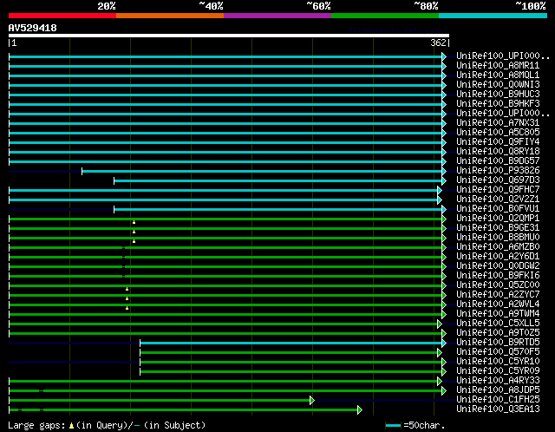Open the UniRef100_A8MQL1 hit label
Screen dimensions: 555x432
tap(498, 75)
